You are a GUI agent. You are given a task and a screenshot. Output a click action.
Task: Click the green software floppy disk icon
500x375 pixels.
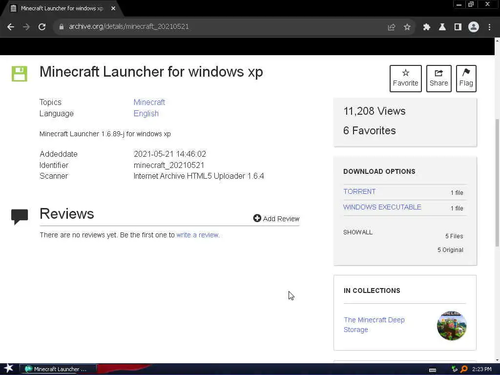tap(20, 74)
